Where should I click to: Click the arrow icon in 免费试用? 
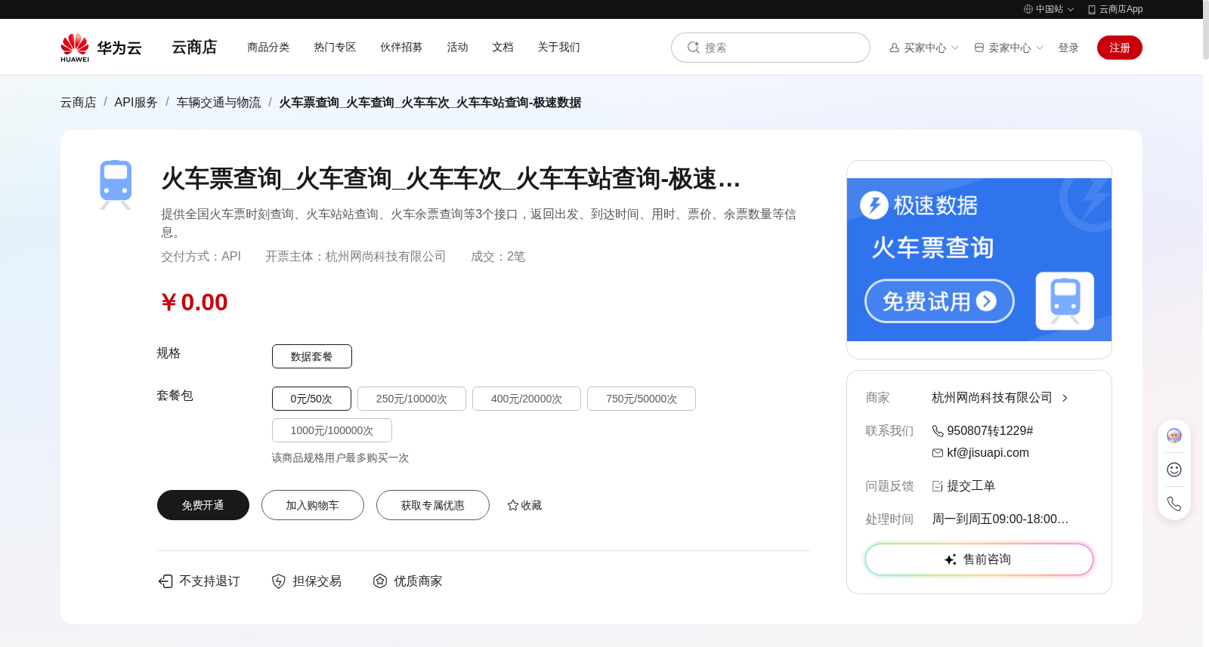click(x=986, y=301)
